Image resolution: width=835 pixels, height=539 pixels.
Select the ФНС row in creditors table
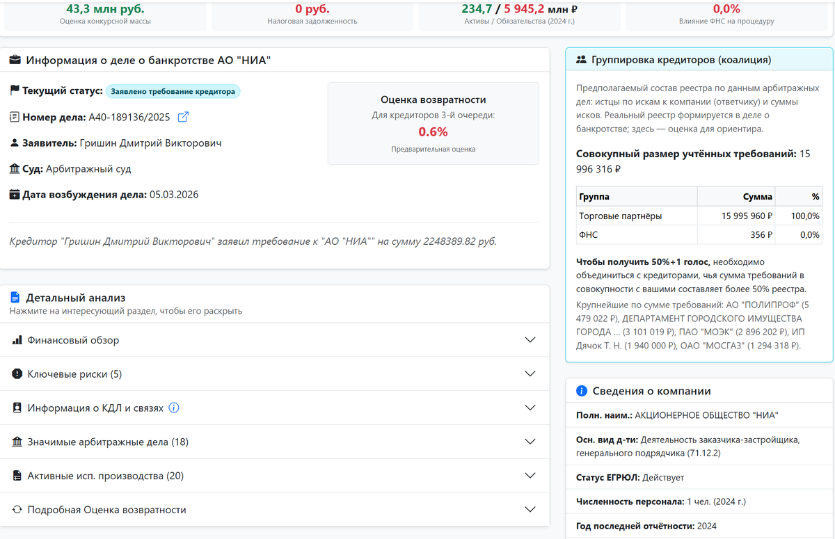coord(699,235)
